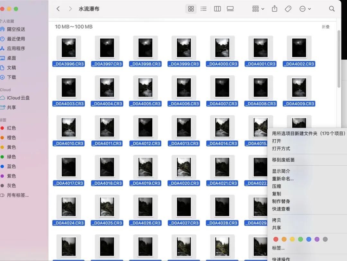Open 所有标签... in the sidebar
This screenshot has width=347, height=261.
[18, 195]
